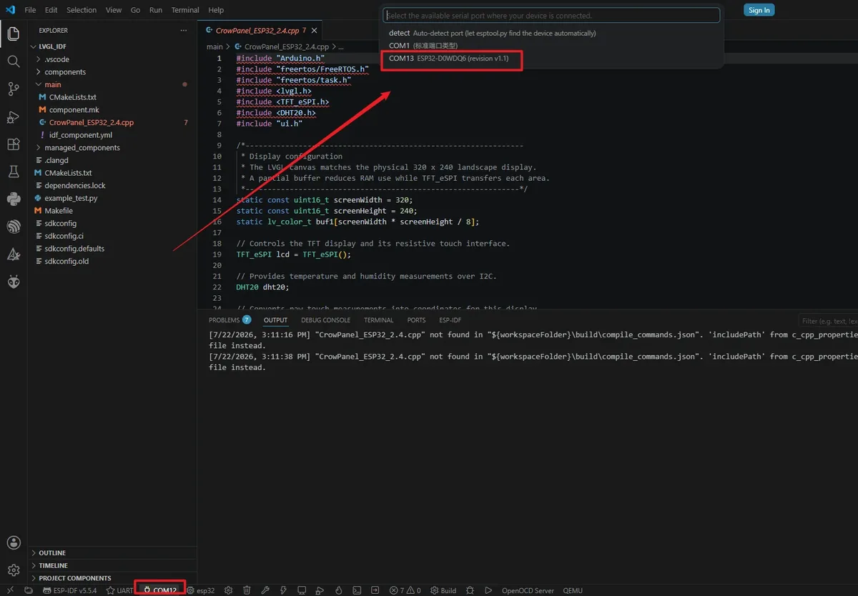Open Explorer more actions ellipsis
Viewport: 858px width, 596px height.
point(184,31)
